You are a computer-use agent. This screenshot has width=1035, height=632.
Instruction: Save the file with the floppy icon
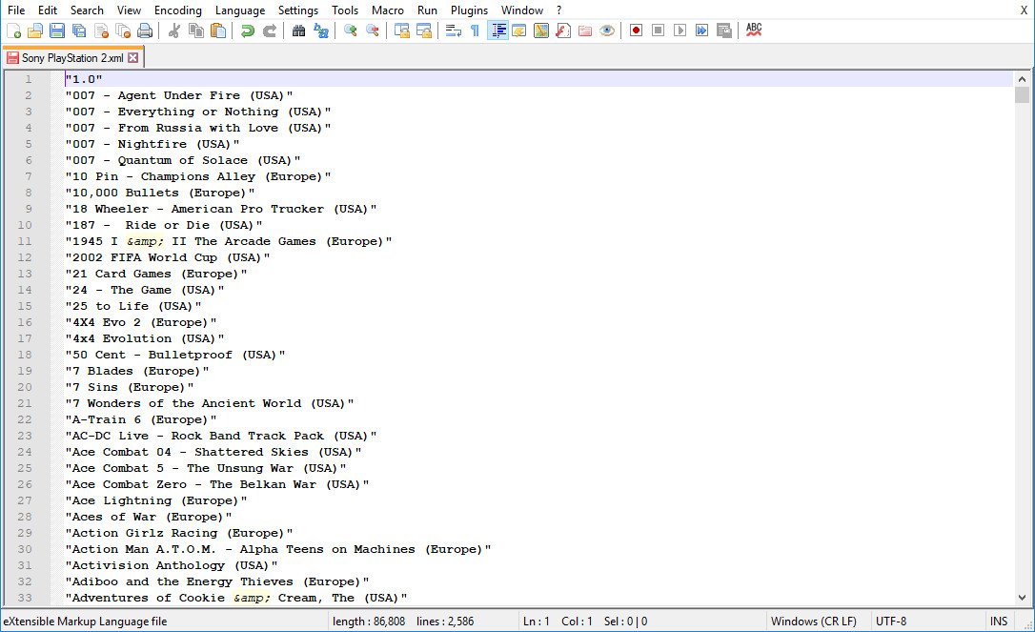57,31
